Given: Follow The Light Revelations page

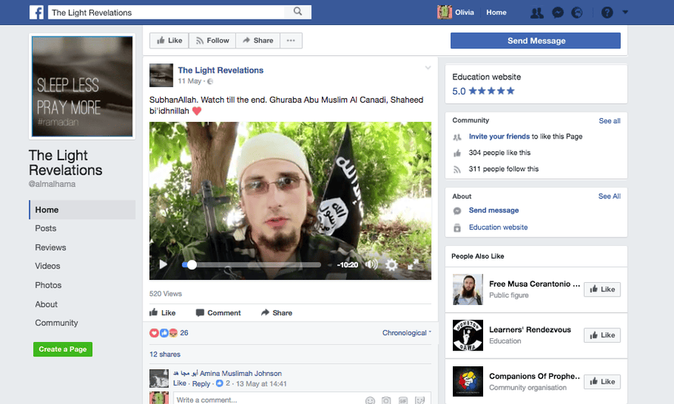Looking at the screenshot, I should tap(212, 40).
